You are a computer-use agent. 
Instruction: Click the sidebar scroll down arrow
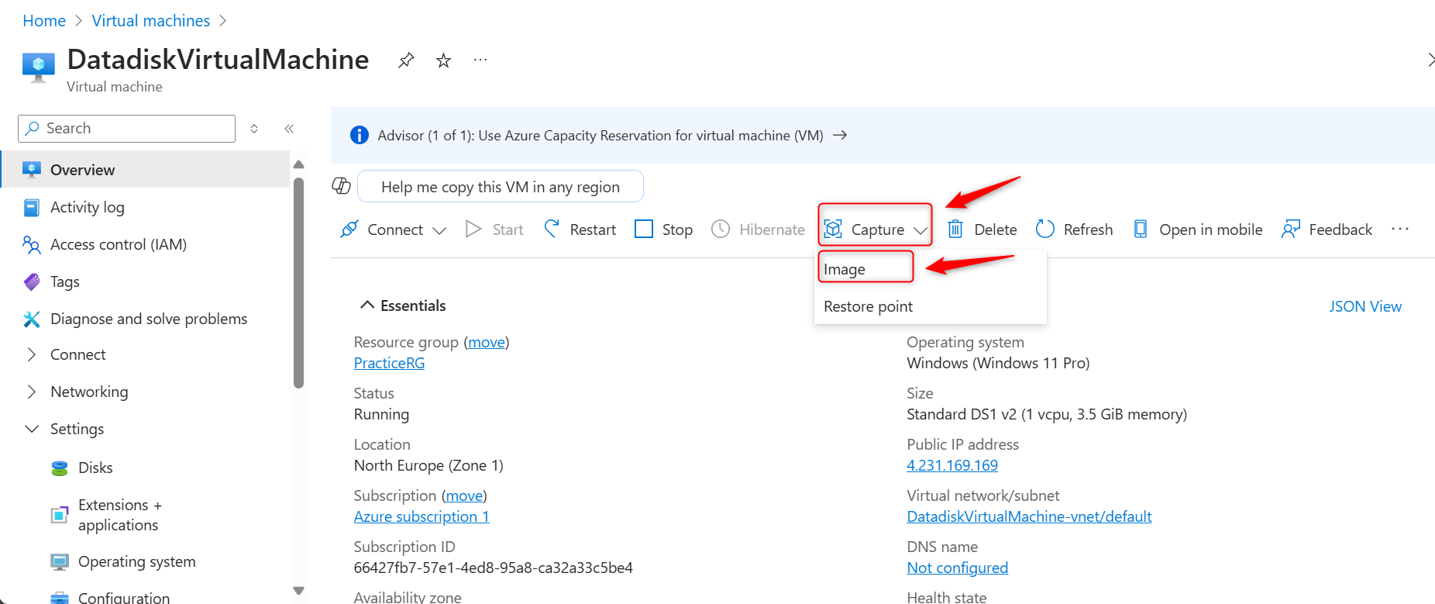click(299, 591)
